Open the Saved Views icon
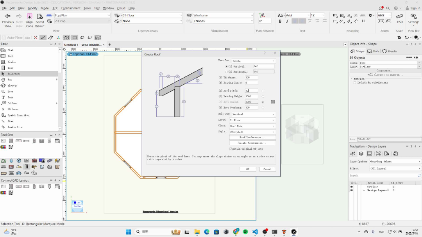The width and height of the screenshot is (422, 237). tap(39, 16)
